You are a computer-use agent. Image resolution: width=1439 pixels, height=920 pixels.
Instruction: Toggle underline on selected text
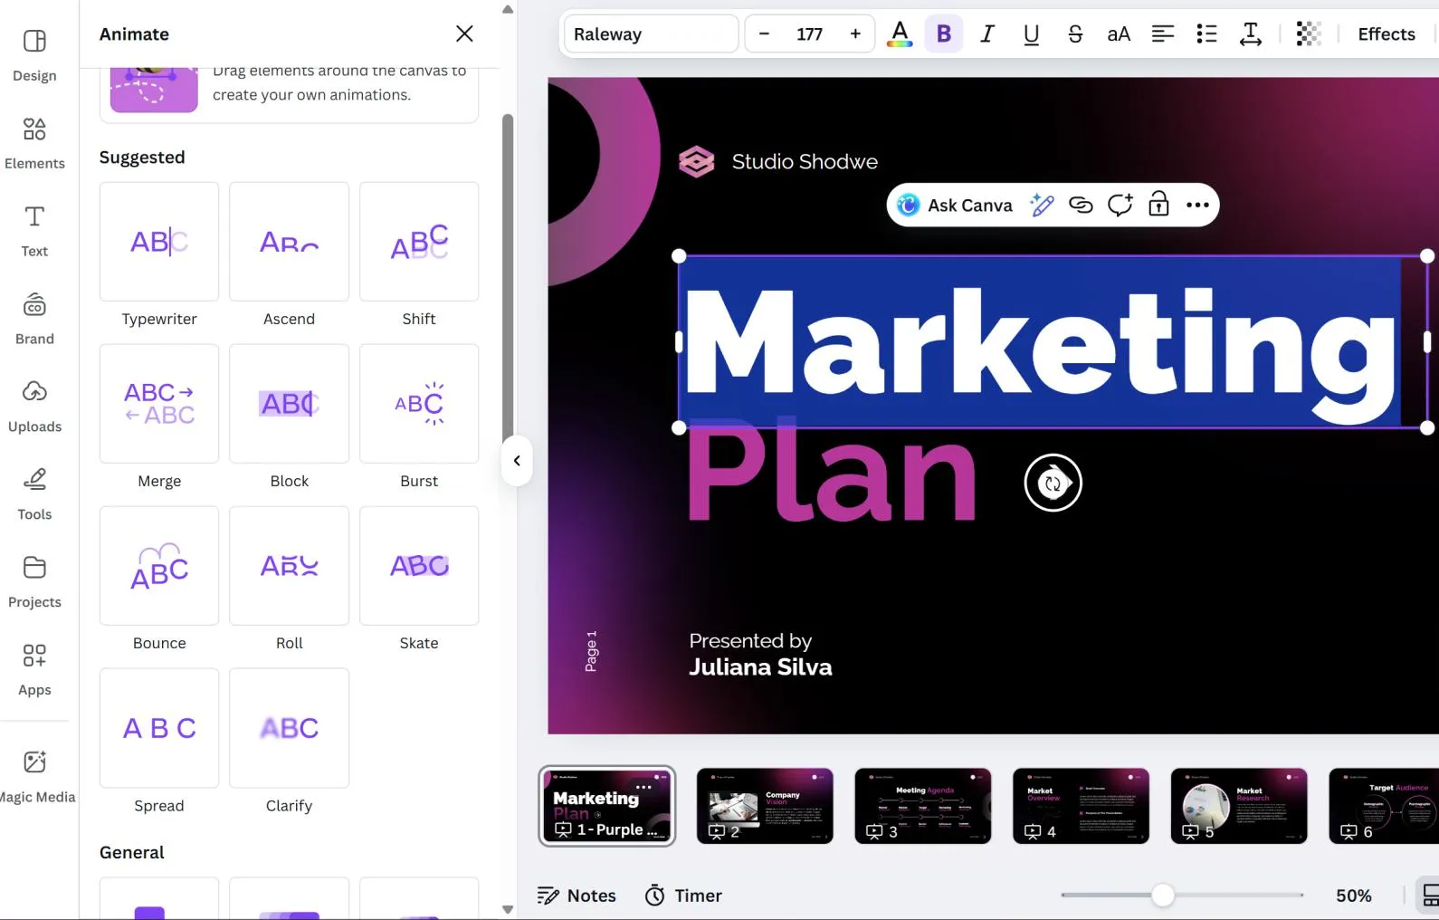(x=1031, y=34)
